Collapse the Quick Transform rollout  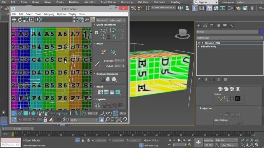point(106,25)
